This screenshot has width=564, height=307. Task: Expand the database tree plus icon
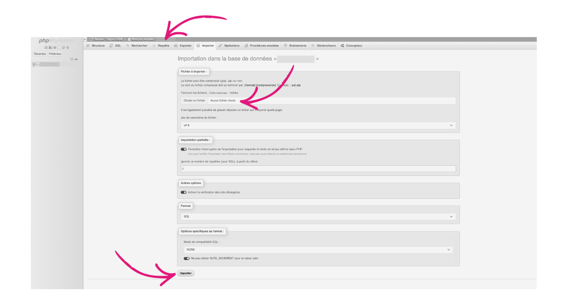(x=34, y=65)
